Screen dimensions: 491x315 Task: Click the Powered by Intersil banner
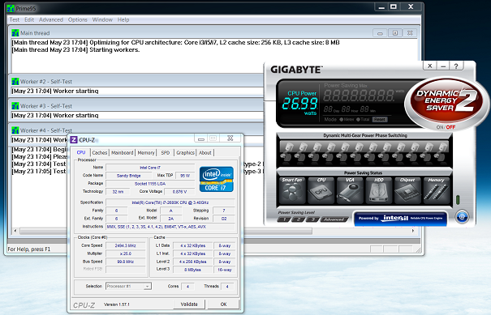400,218
